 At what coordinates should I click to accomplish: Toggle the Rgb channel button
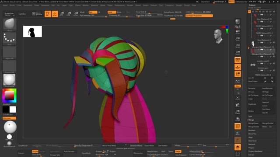point(93,12)
